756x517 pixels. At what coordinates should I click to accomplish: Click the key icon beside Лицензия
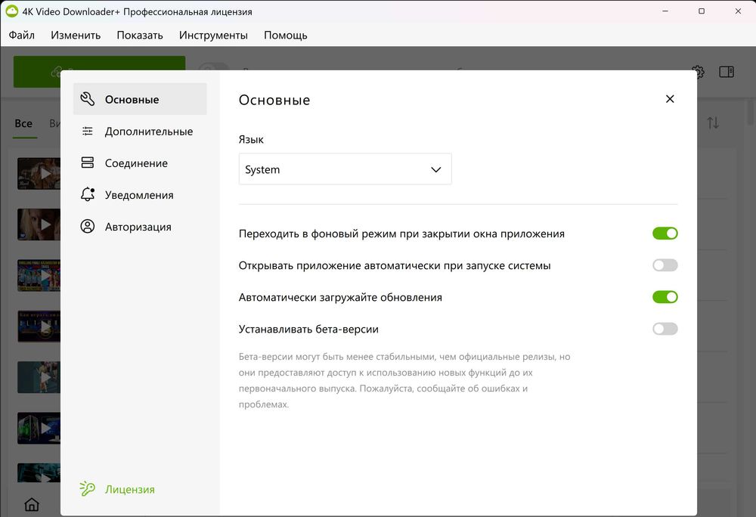pos(87,488)
